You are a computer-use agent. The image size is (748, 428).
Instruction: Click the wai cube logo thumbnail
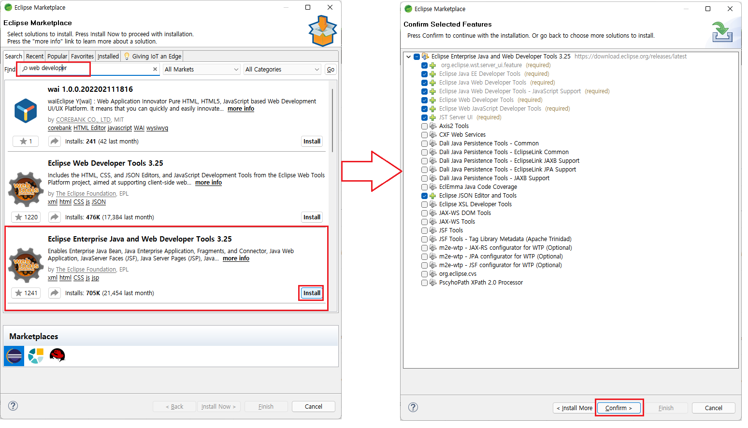[26, 111]
